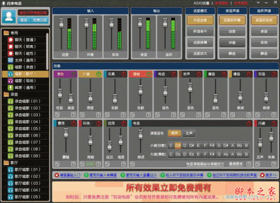Screen dimensions: 280x203
Task: Select preset 主持(通用)
Action: 25,60
